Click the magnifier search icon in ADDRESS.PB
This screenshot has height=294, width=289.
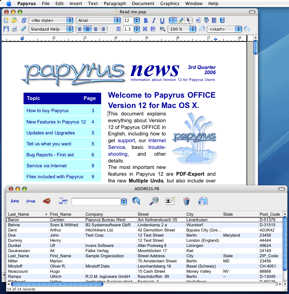pos(154,201)
